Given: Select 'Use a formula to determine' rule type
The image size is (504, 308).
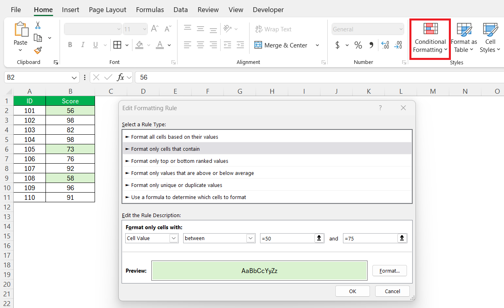Looking at the screenshot, I should point(267,197).
